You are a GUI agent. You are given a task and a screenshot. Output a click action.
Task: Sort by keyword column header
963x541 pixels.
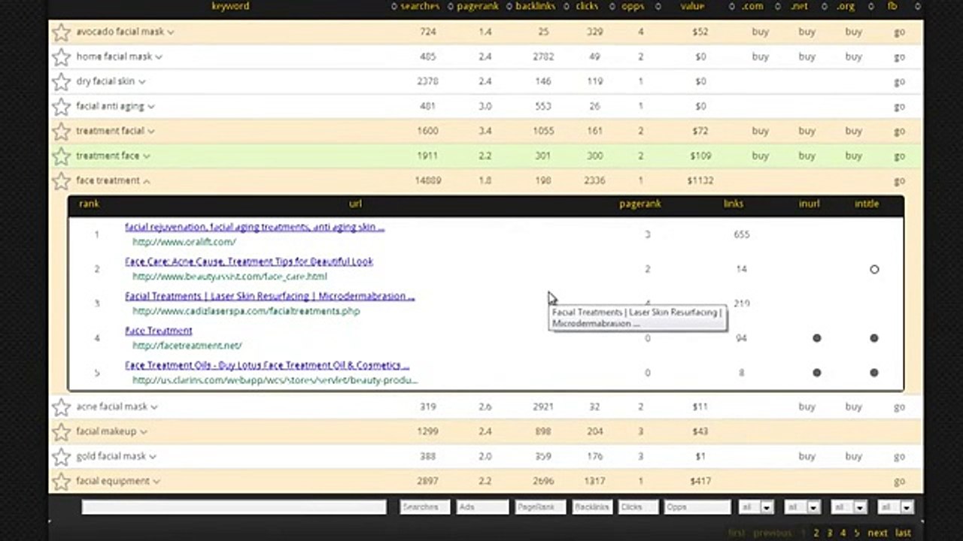pos(230,6)
